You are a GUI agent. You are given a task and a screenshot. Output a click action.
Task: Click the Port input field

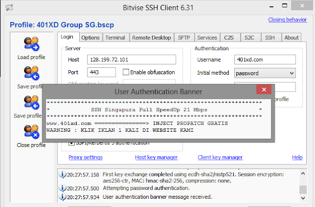point(101,72)
